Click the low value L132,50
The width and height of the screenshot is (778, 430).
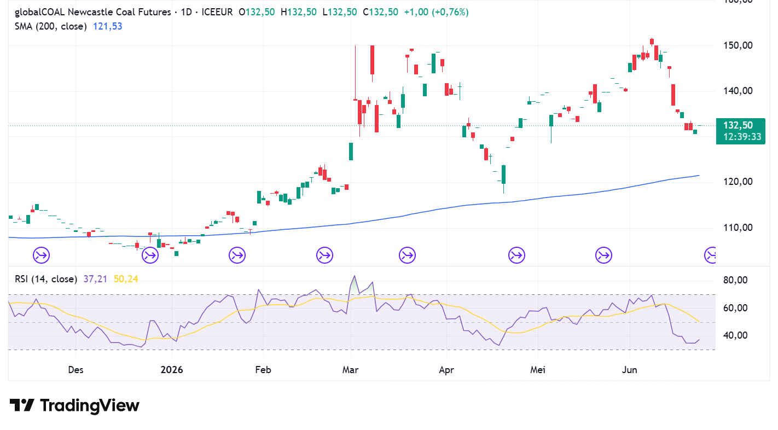point(339,12)
